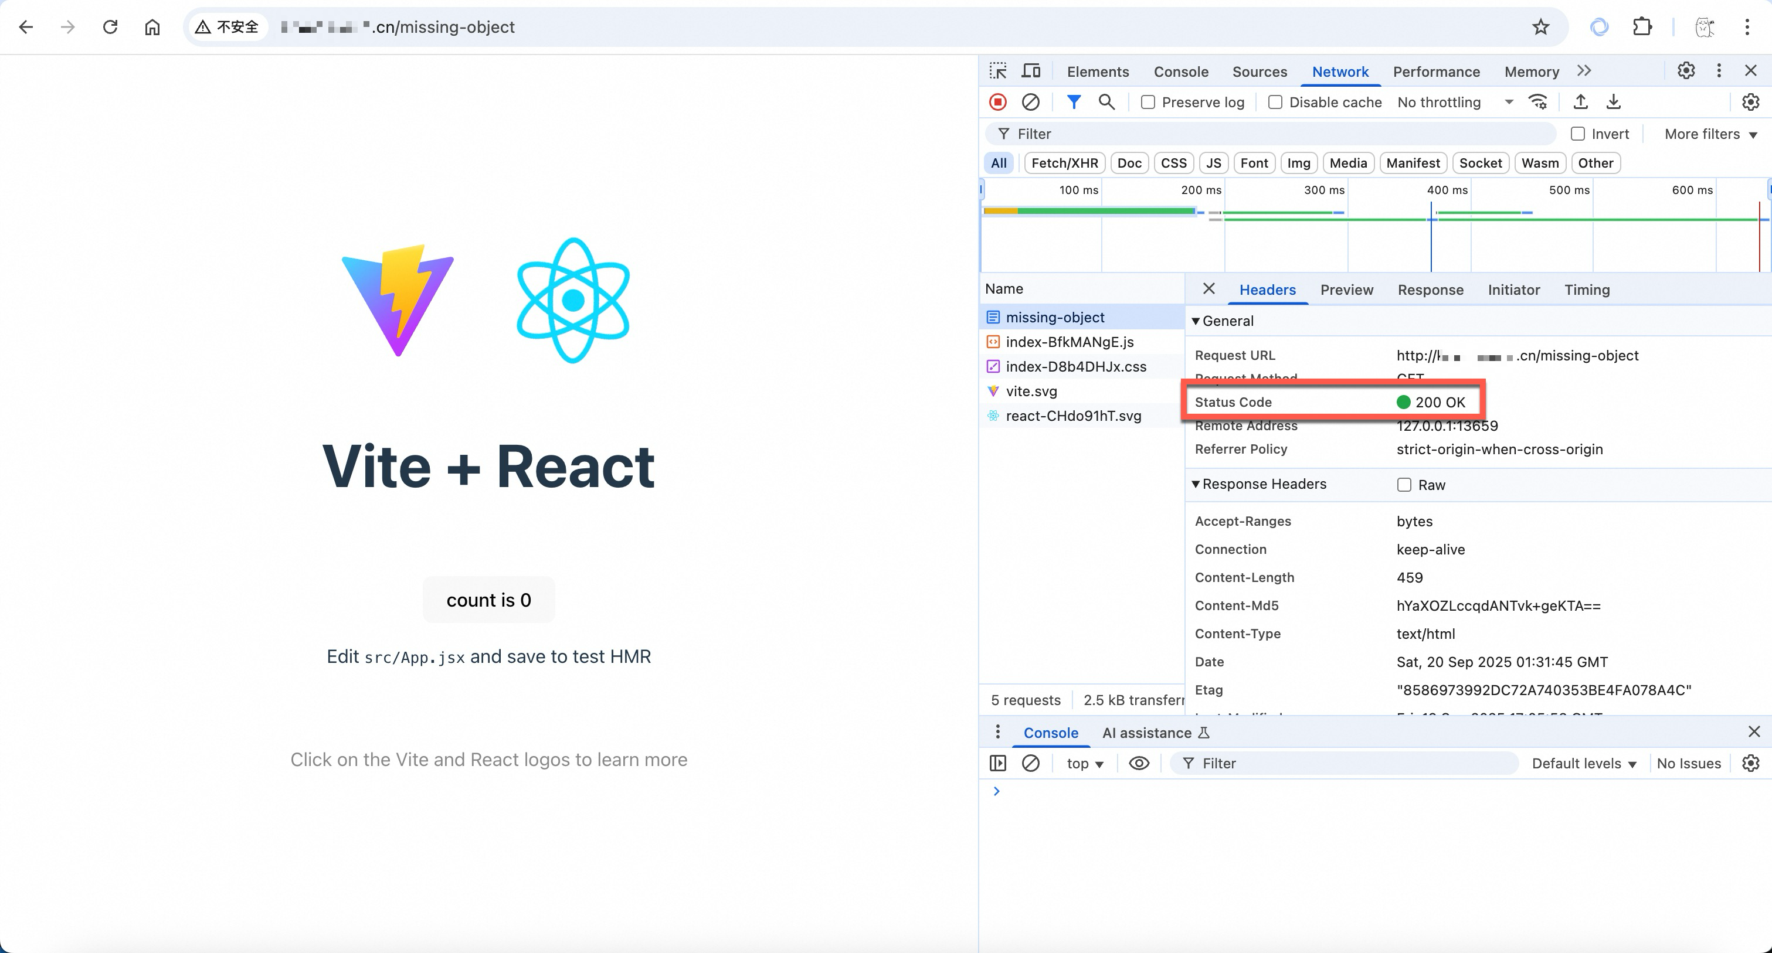Open DevTools settings gear
Screen dimensions: 1772x953
[x=1685, y=71]
